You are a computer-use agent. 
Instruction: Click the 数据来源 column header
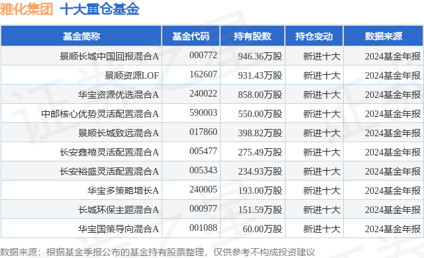(x=384, y=36)
